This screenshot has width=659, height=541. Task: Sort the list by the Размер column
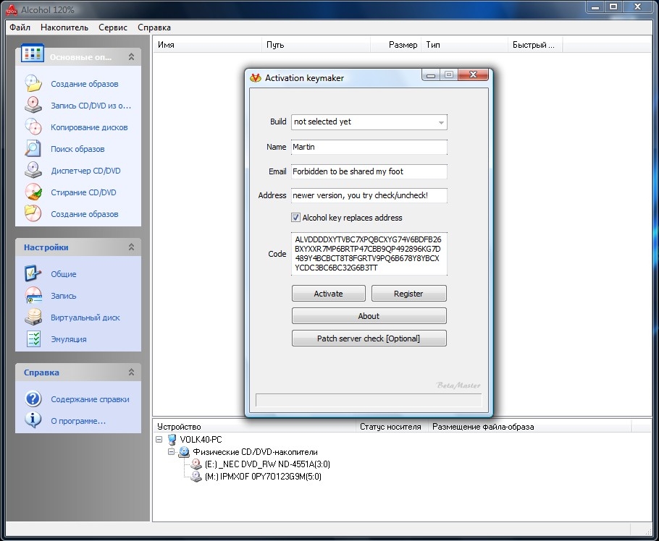396,45
